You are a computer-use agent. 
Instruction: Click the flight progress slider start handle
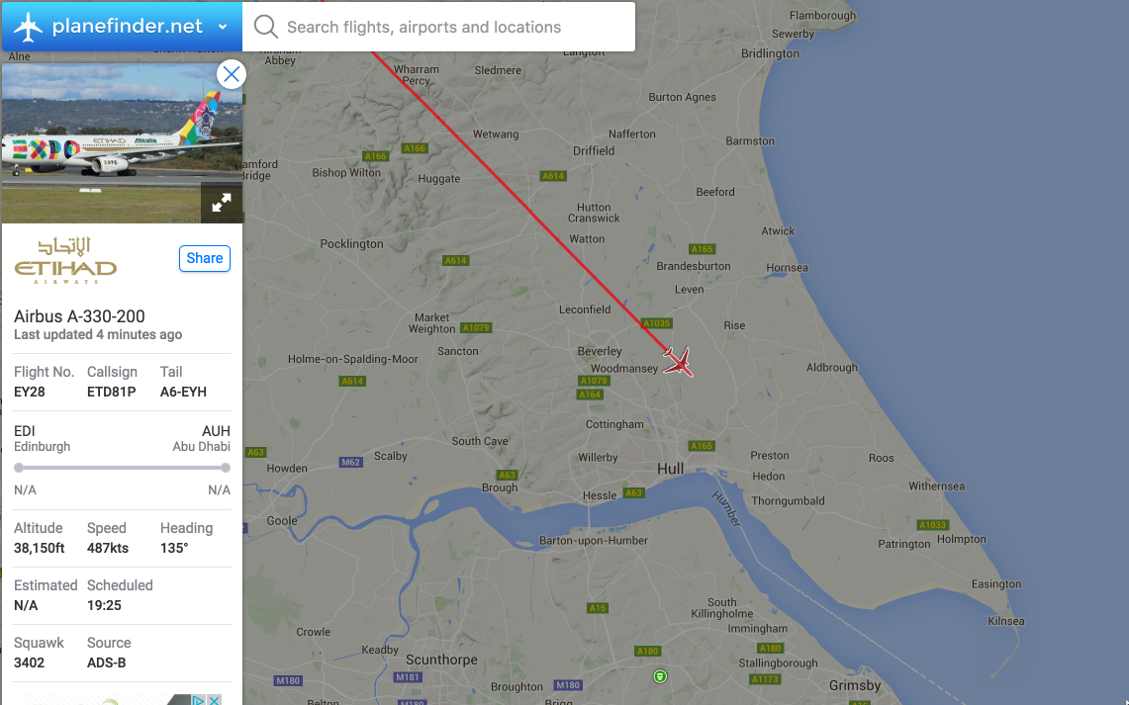click(x=19, y=468)
